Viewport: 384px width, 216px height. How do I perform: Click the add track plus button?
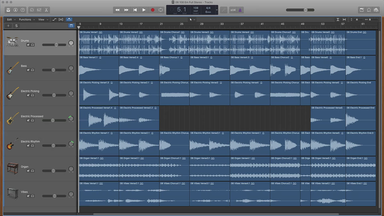8,26
